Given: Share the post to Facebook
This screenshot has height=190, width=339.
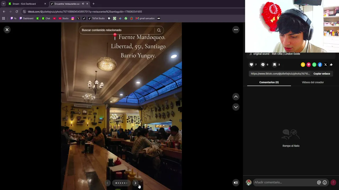Looking at the screenshot, I should coord(320,65).
